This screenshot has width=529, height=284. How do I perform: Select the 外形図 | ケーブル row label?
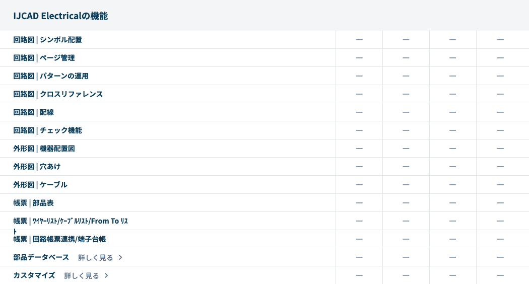(x=40, y=185)
